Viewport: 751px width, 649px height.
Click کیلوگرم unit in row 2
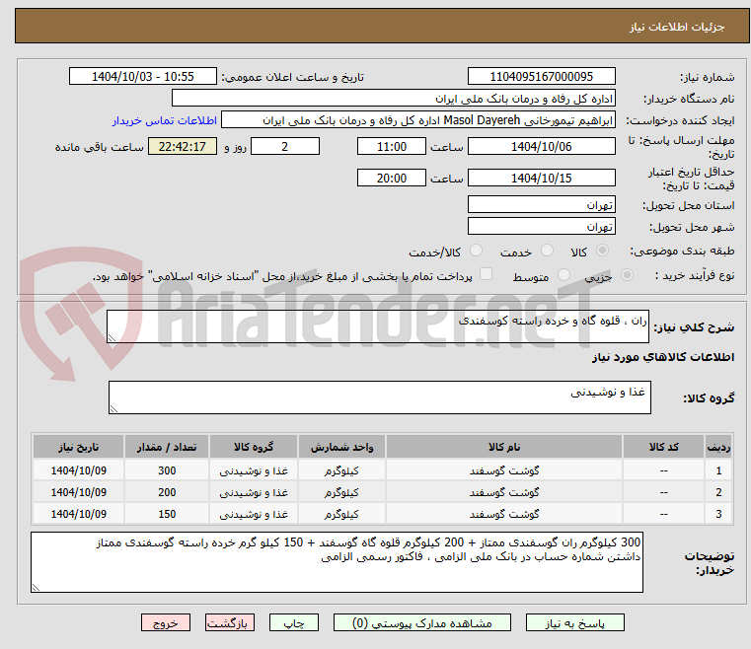click(x=341, y=492)
